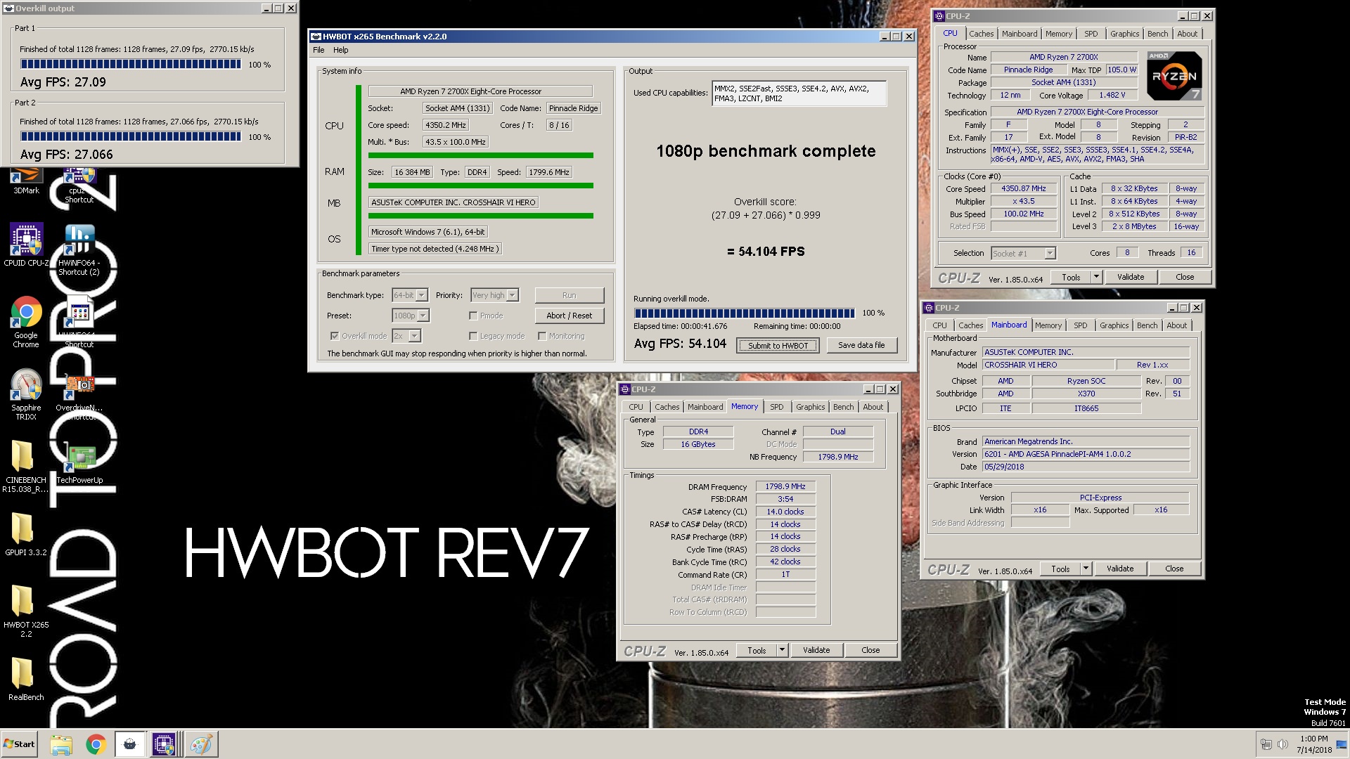The image size is (1350, 759).
Task: Open the CPUID CPU-Z desktop icon
Action: [x=26, y=245]
